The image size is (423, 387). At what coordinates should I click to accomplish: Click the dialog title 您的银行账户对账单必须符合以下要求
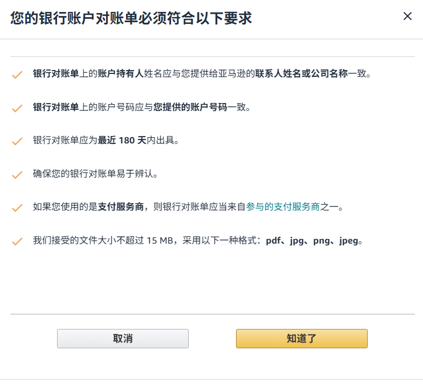pos(131,18)
